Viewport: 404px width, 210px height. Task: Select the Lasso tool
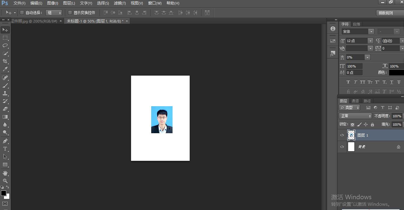(5, 46)
